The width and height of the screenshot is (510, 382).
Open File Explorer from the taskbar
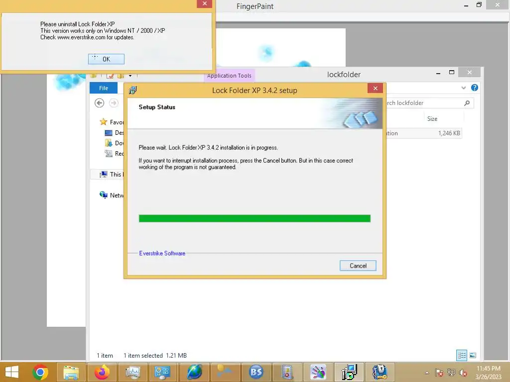pos(71,372)
